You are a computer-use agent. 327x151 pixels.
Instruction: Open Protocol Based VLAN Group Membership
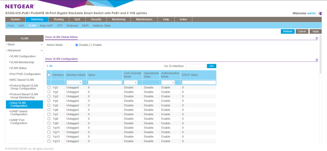[x=25, y=96]
